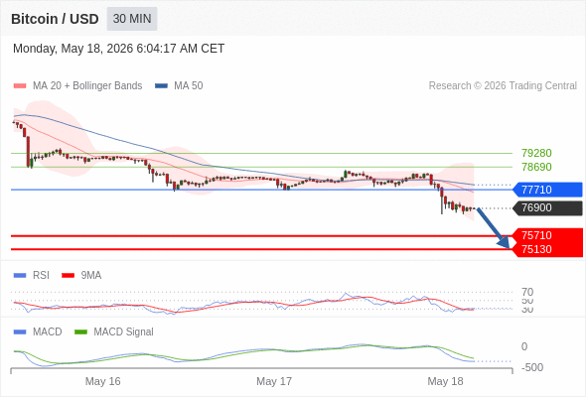Click the 78690 green resistance label
The height and width of the screenshot is (397, 586).
[536, 167]
